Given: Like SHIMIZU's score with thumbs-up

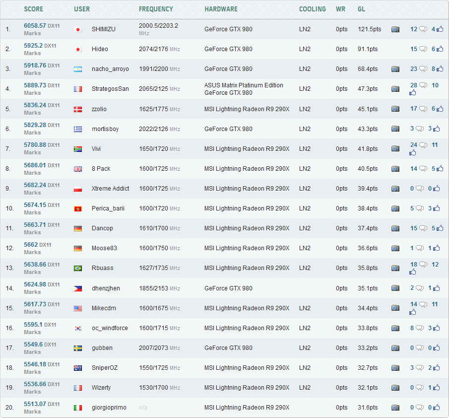Looking at the screenshot, I should (440, 29).
